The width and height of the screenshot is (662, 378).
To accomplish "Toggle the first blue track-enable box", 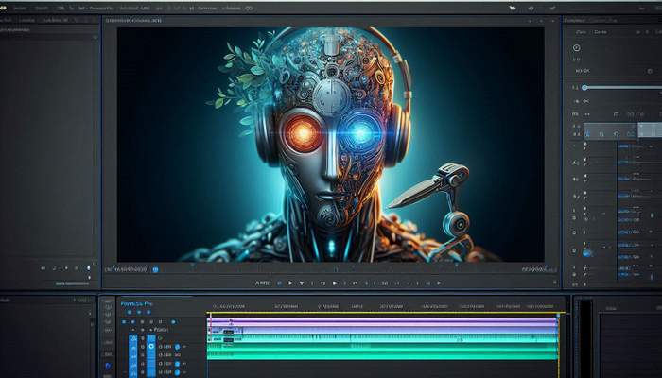I will pos(133,337).
